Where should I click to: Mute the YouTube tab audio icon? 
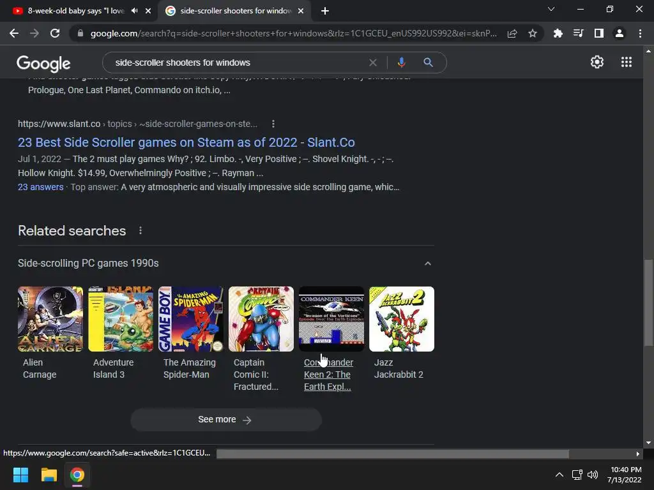(134, 11)
